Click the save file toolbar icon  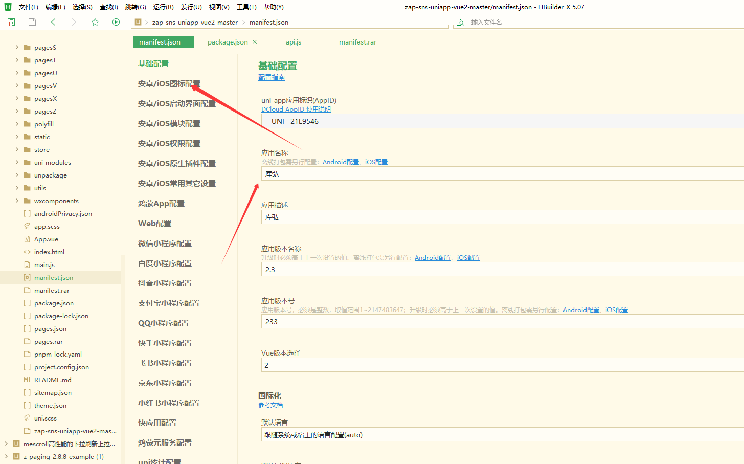(32, 22)
